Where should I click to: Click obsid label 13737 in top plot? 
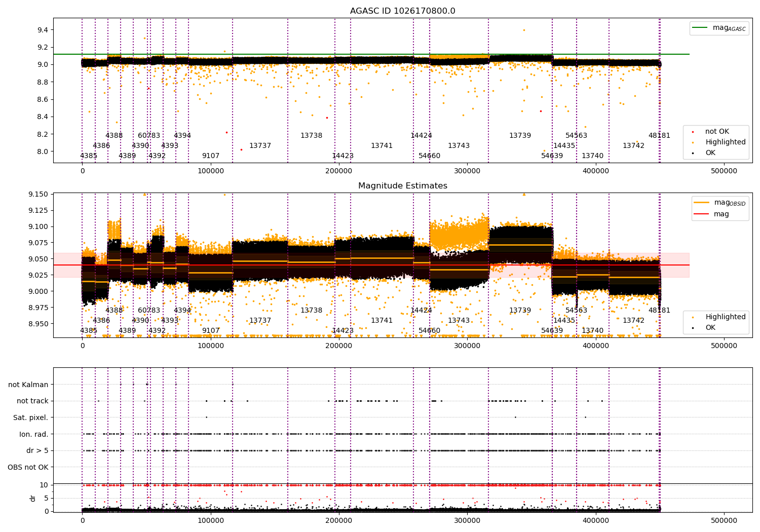click(260, 146)
